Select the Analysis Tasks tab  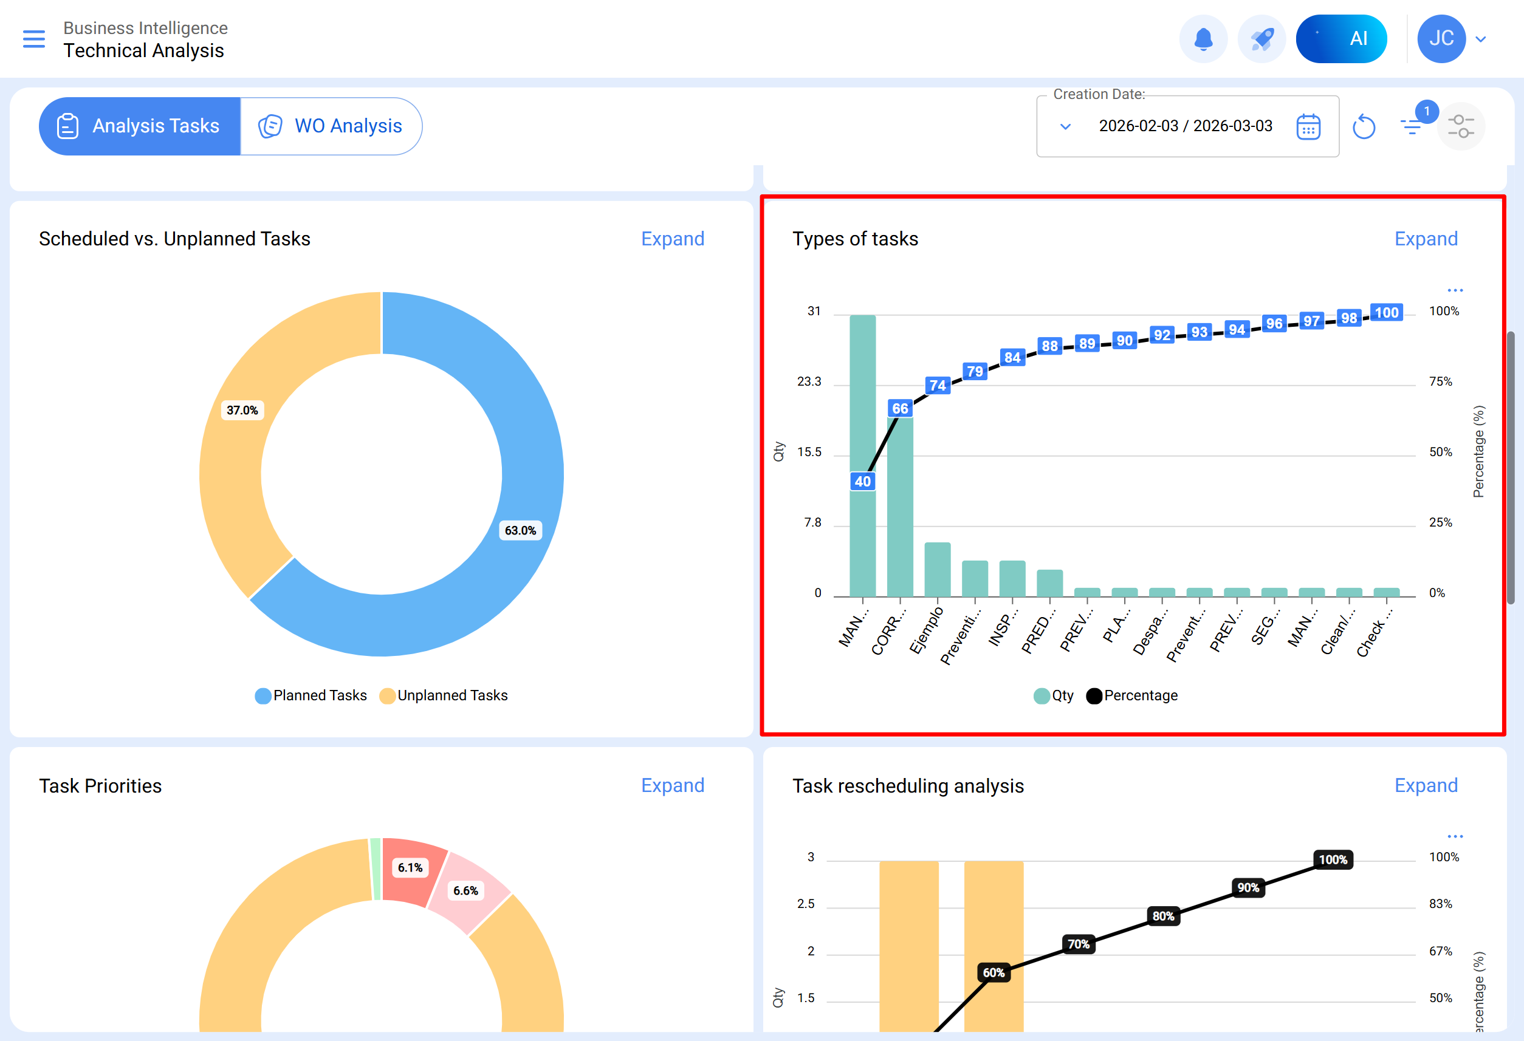coord(140,126)
